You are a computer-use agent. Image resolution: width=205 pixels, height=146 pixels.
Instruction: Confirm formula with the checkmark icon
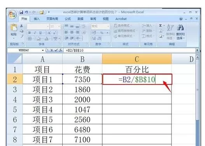click(56, 50)
